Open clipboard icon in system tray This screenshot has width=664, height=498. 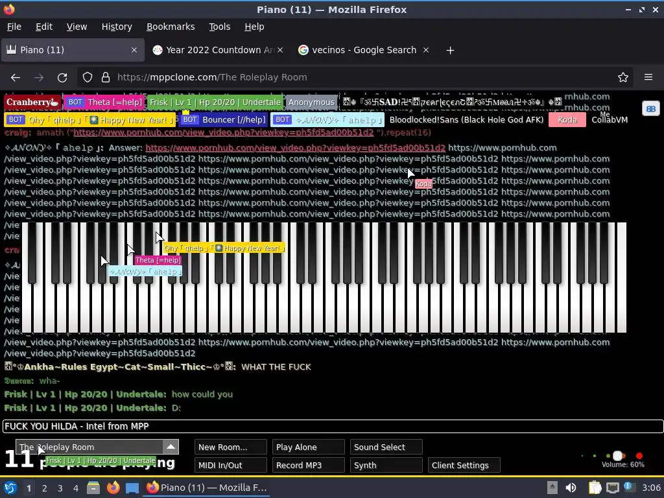(595, 488)
